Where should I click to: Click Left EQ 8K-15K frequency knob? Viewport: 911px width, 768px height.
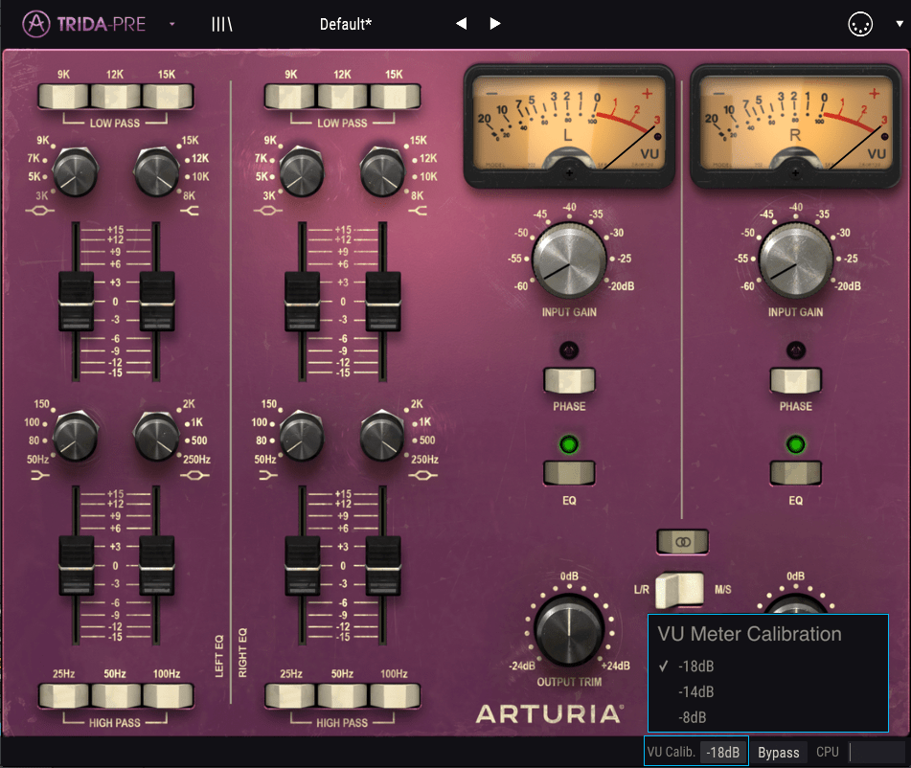click(x=156, y=172)
